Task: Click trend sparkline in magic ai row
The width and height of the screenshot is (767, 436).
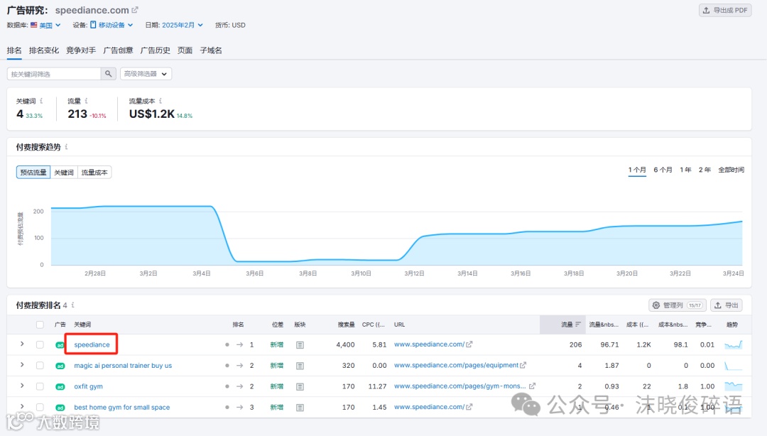Action: click(x=733, y=366)
